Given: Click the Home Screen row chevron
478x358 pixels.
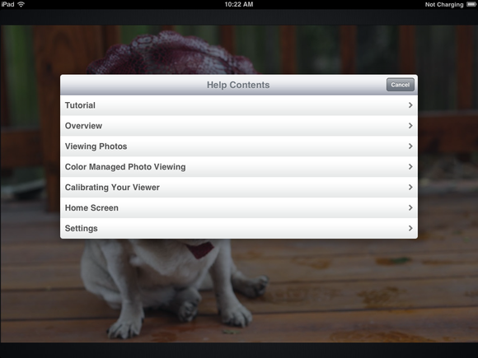Looking at the screenshot, I should tap(410, 207).
